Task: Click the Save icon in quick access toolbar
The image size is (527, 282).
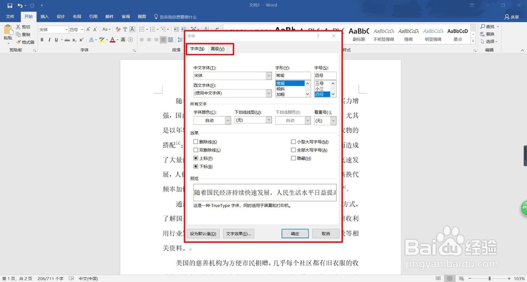Action: pyautogui.click(x=9, y=5)
